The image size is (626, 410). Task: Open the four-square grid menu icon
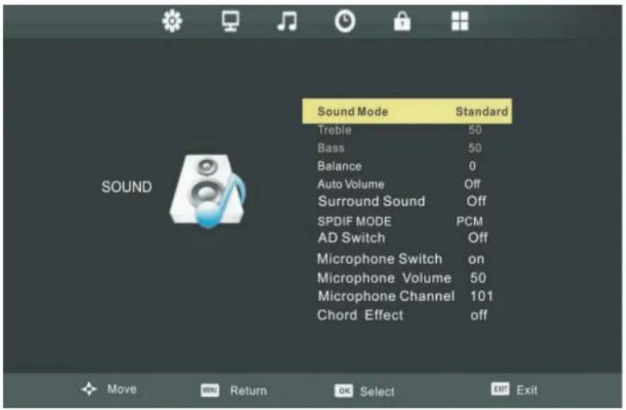[x=459, y=21]
